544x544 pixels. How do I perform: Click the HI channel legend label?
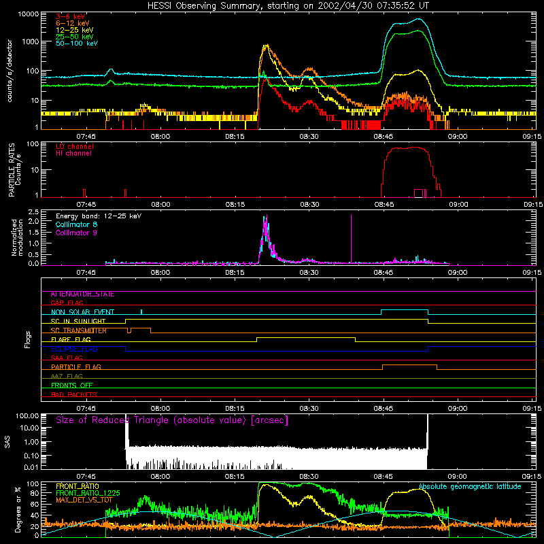73,153
